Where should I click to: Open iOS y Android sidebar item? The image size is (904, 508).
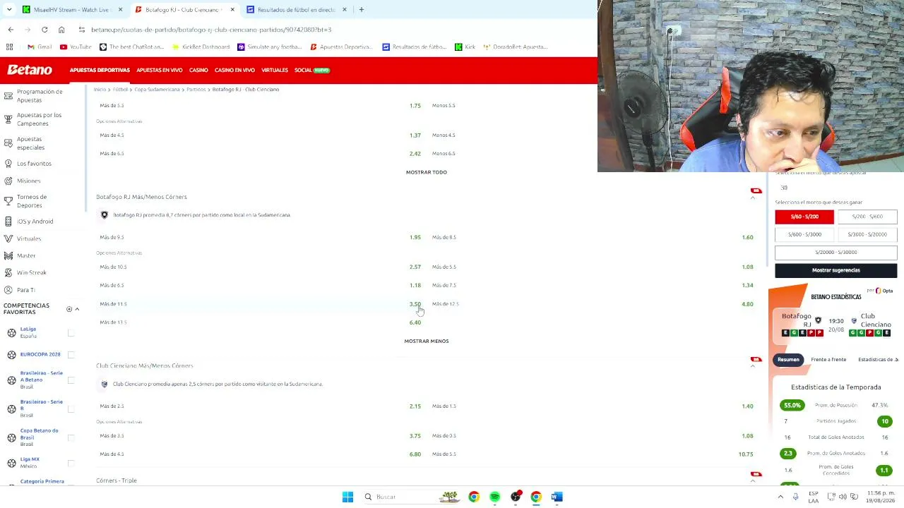[35, 222]
